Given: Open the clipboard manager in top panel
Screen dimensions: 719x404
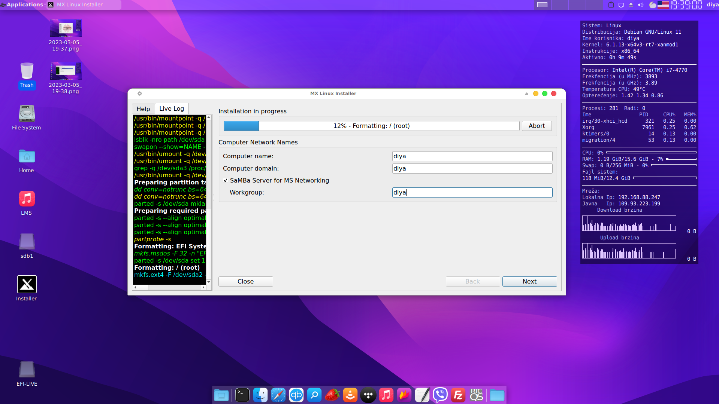Looking at the screenshot, I should click(611, 5).
